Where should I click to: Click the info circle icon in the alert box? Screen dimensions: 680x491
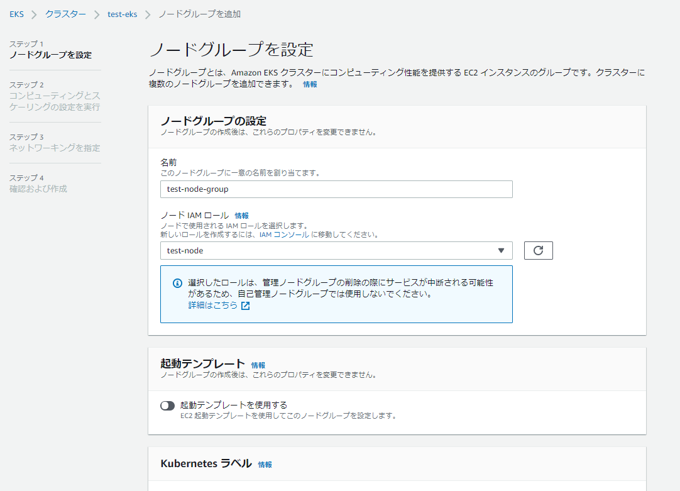coord(177,283)
